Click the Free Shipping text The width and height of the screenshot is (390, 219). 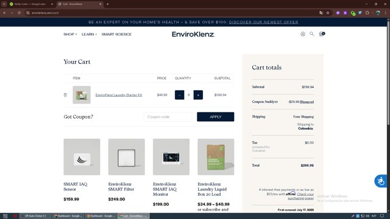[303, 117]
